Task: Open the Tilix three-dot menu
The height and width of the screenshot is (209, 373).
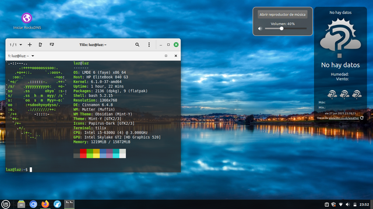Action: click(149, 45)
